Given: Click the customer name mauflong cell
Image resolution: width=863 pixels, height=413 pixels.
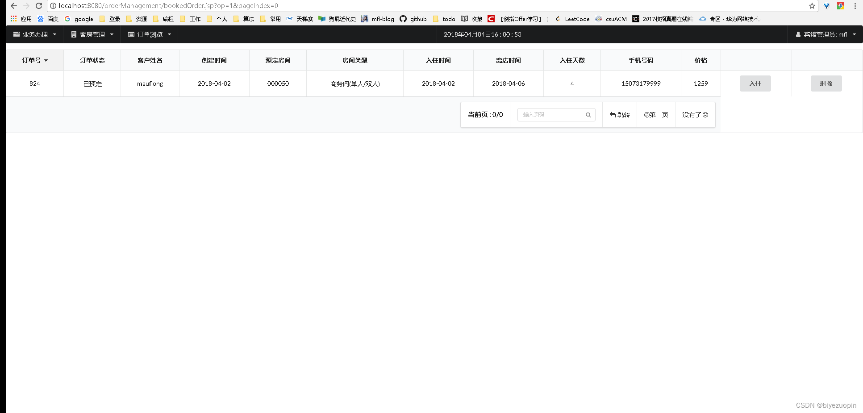Looking at the screenshot, I should click(x=150, y=83).
